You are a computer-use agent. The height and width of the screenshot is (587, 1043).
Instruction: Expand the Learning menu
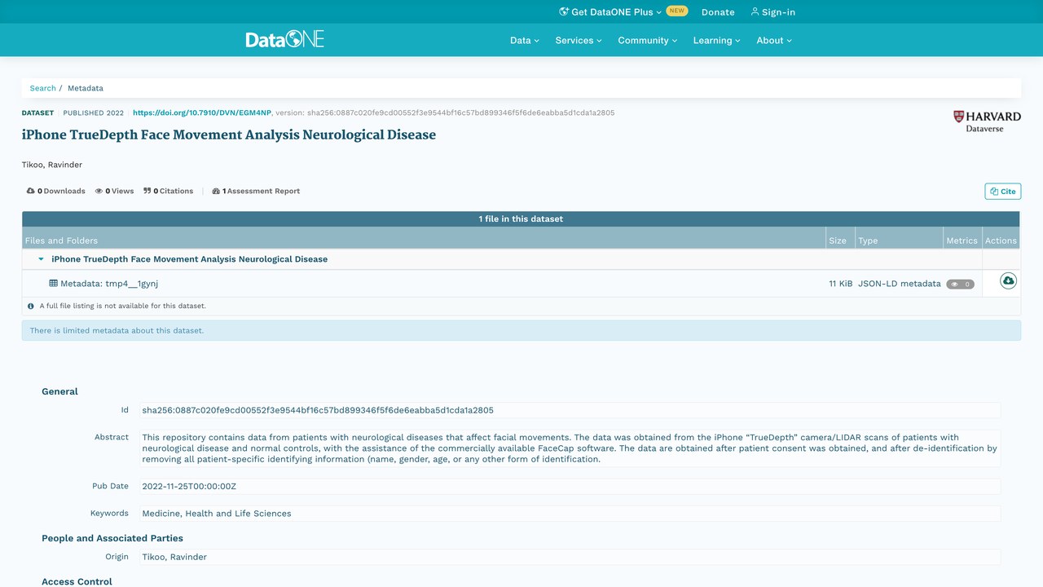pos(717,40)
